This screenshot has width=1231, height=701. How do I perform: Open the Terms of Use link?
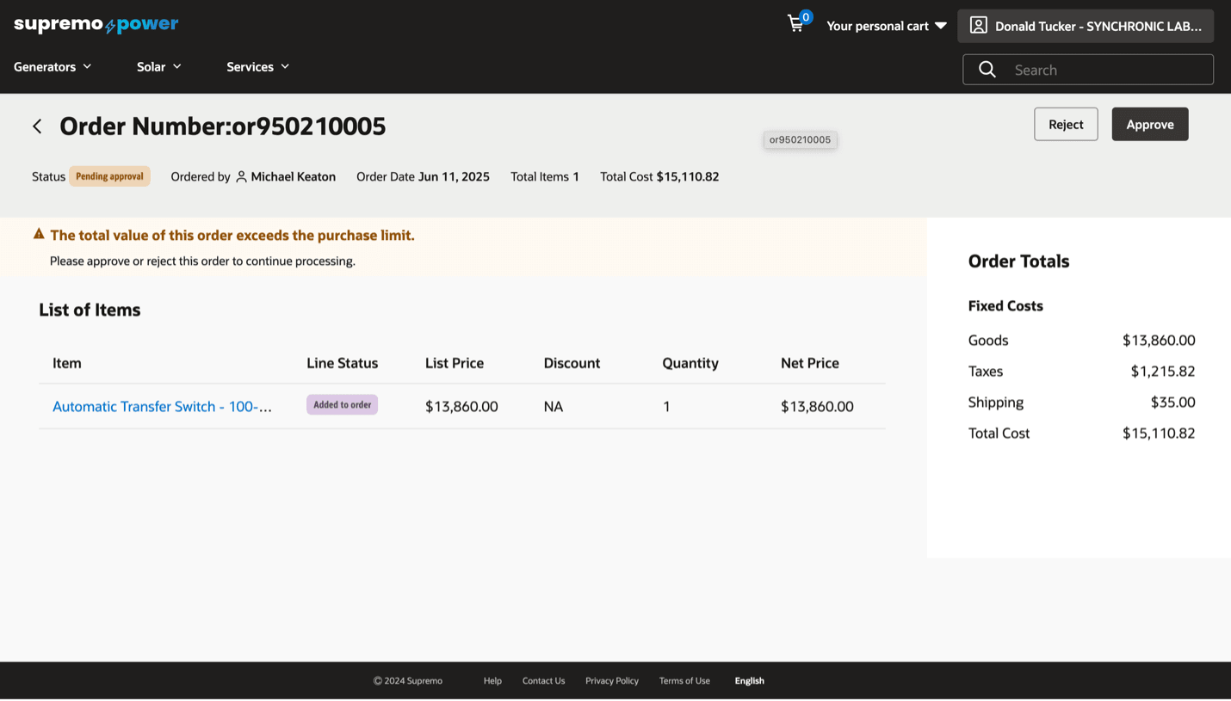click(684, 680)
